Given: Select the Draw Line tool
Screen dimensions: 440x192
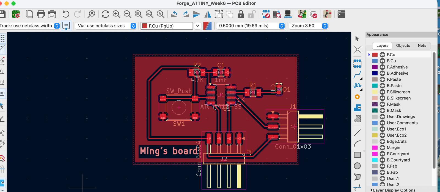Looking at the screenshot, I should pyautogui.click(x=357, y=133).
